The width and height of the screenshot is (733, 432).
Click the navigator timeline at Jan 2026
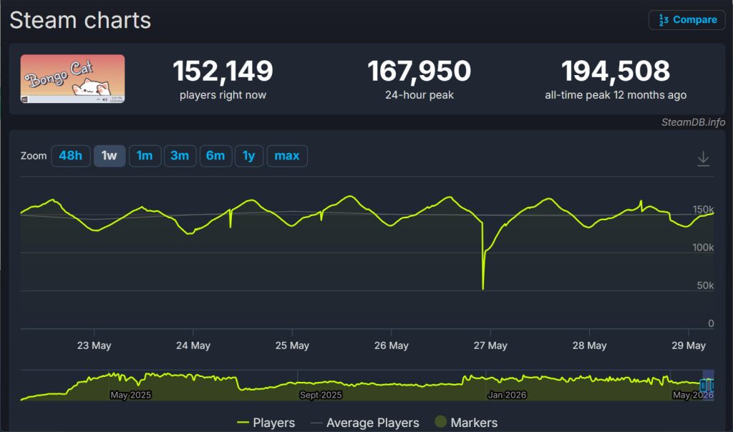pyautogui.click(x=508, y=395)
